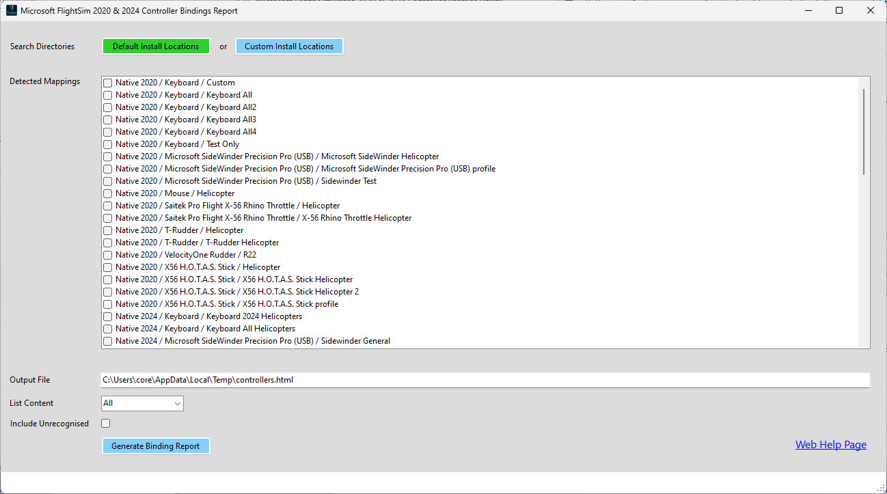Tick "Saitek Pro Flight X-56 Rhino Throttle / Helicopter"
The image size is (887, 494).
point(108,206)
